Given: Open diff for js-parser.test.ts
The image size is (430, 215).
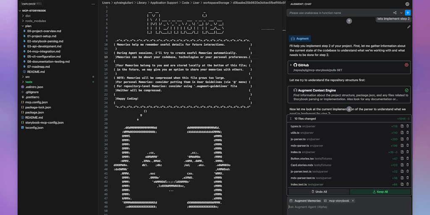Looking at the screenshot, I should point(402,171).
